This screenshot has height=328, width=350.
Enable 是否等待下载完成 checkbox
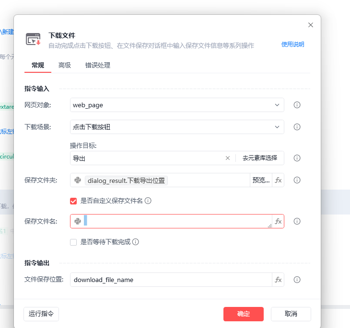point(73,242)
